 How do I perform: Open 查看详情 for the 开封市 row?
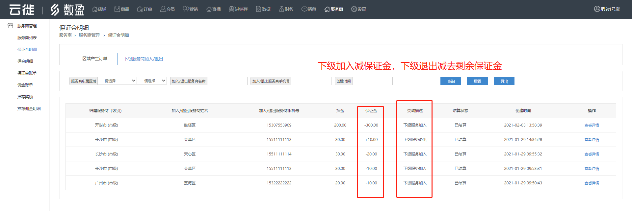click(592, 125)
